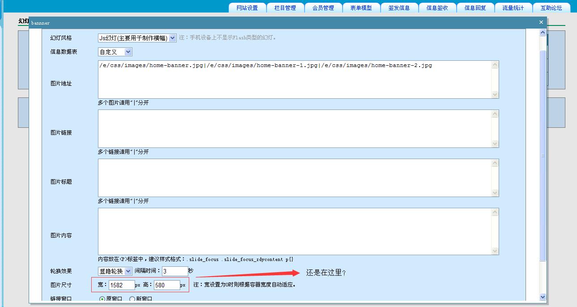Click the dialog scrollbar down arrow

tap(543, 297)
